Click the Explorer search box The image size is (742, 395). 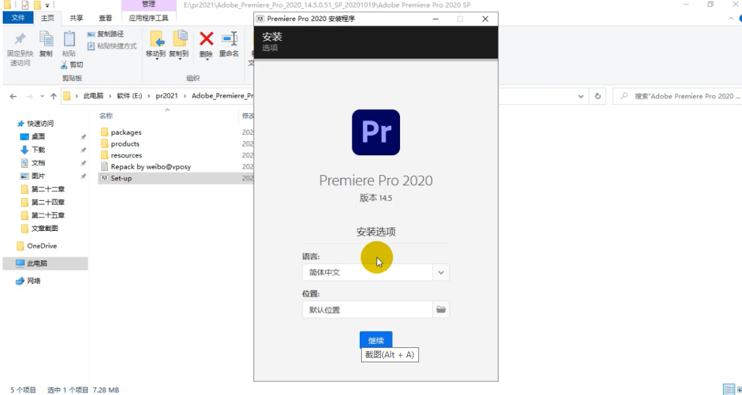tap(679, 96)
